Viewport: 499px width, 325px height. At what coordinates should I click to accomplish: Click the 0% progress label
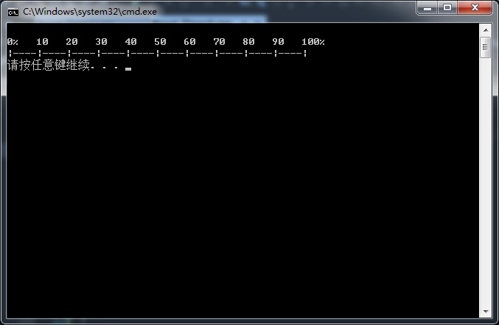point(13,42)
